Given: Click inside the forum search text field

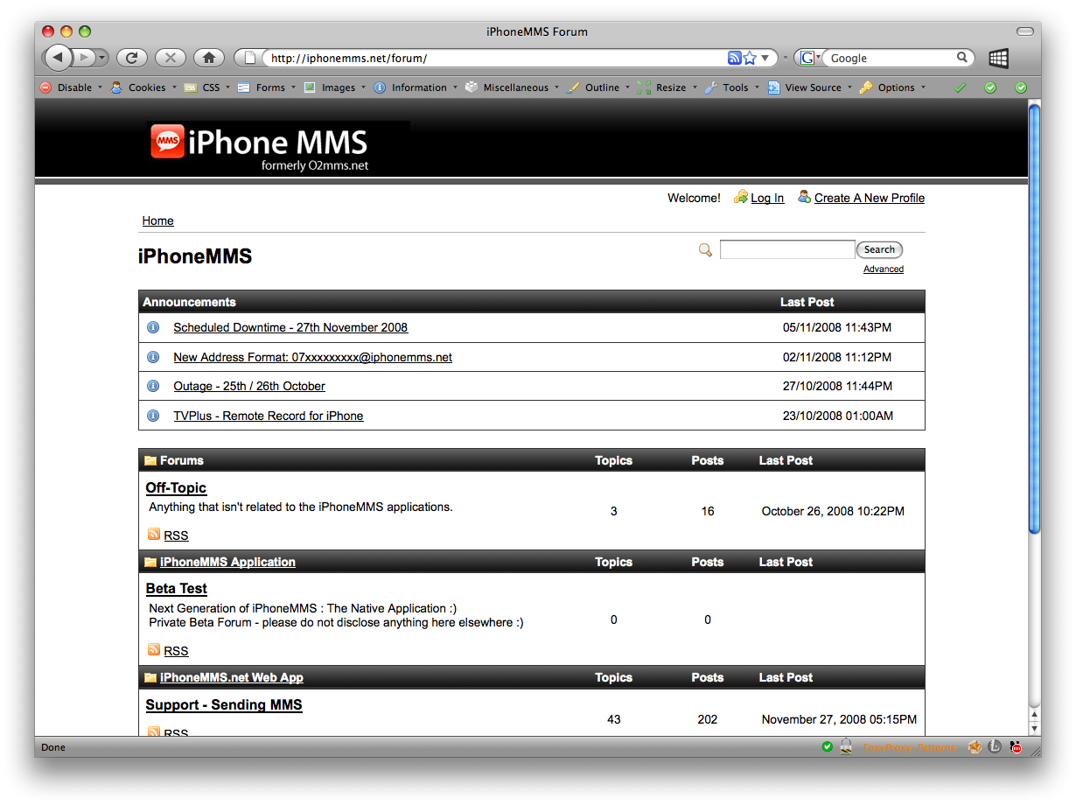Looking at the screenshot, I should point(787,249).
